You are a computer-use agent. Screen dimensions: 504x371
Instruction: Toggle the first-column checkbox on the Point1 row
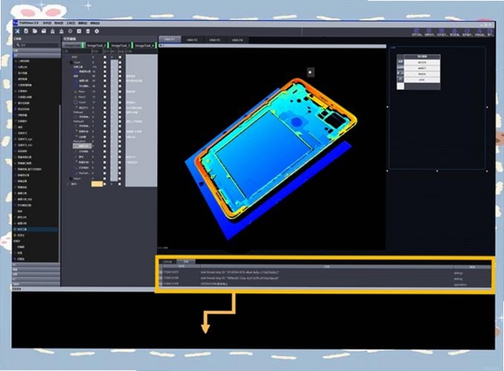click(x=105, y=102)
